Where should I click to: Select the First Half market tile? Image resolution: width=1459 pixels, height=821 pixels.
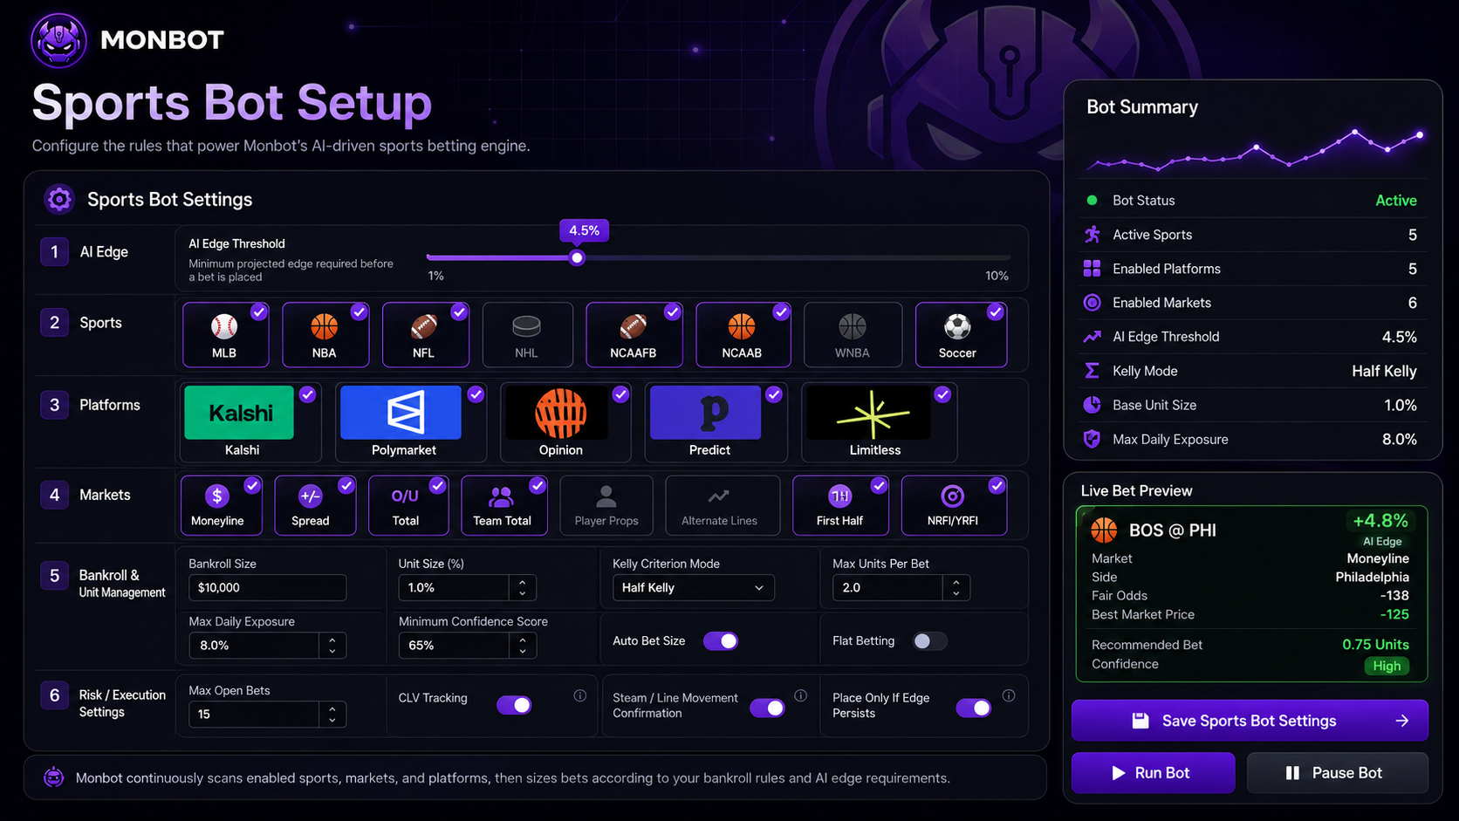point(841,505)
